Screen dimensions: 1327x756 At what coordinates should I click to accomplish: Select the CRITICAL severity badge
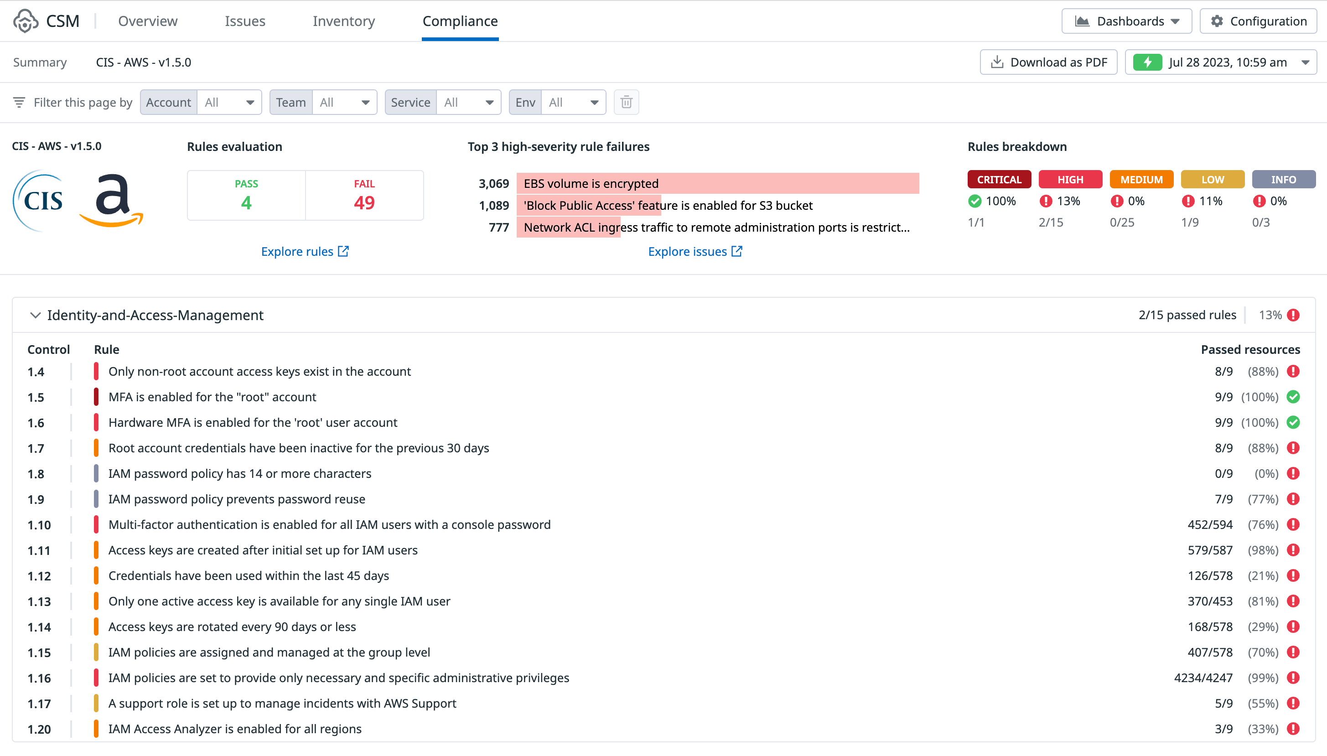pyautogui.click(x=999, y=179)
